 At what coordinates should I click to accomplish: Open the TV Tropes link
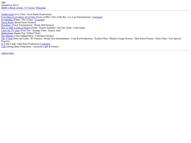pos(29,8)
